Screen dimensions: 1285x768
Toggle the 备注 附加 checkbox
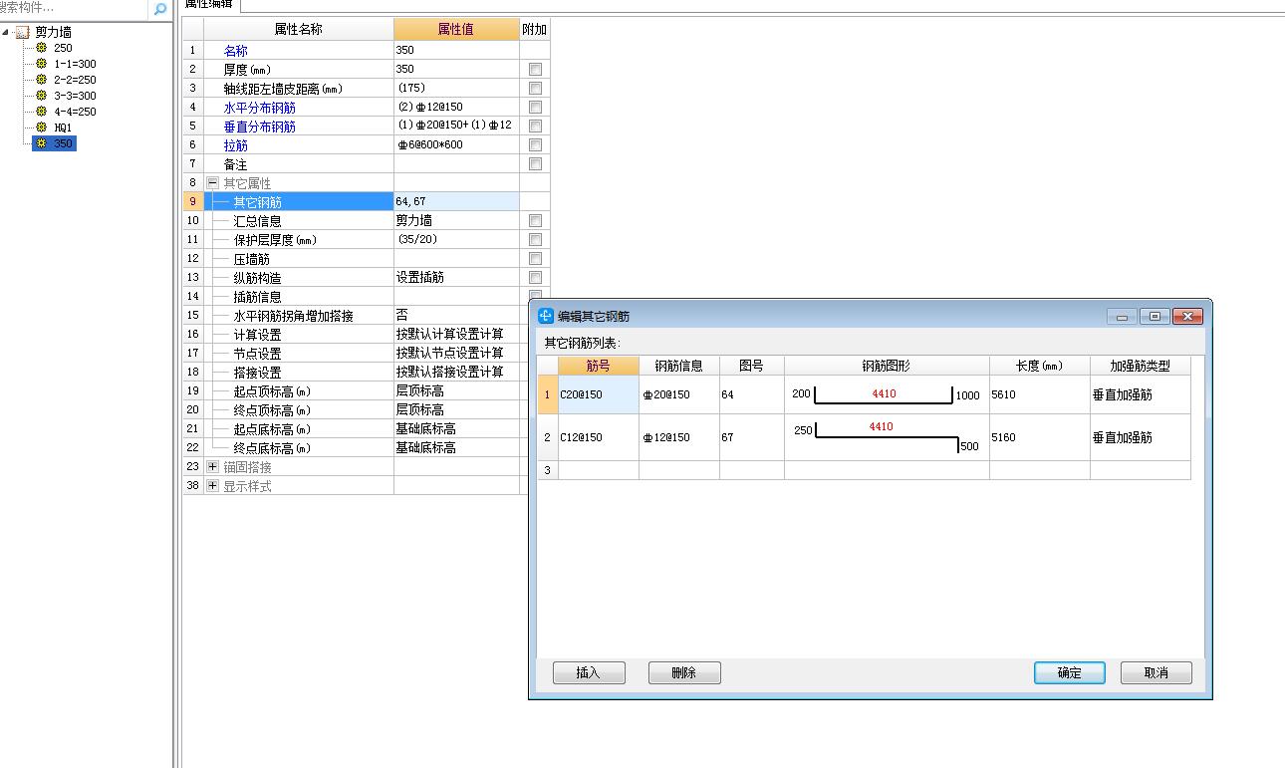[535, 163]
